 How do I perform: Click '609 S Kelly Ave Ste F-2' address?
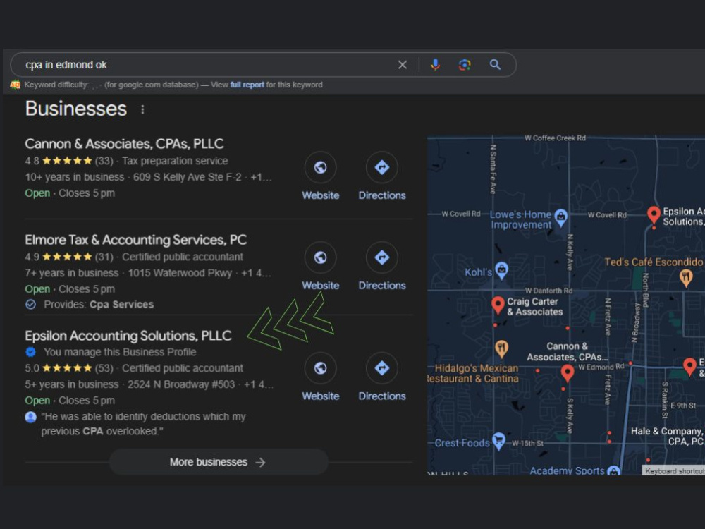point(187,177)
